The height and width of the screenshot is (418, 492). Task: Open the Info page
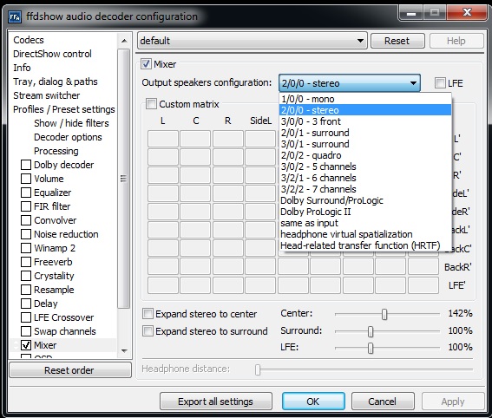pyautogui.click(x=22, y=68)
